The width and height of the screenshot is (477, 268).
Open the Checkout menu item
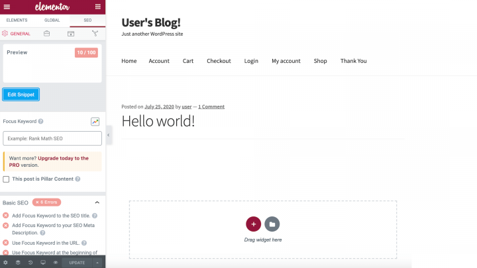click(x=219, y=61)
